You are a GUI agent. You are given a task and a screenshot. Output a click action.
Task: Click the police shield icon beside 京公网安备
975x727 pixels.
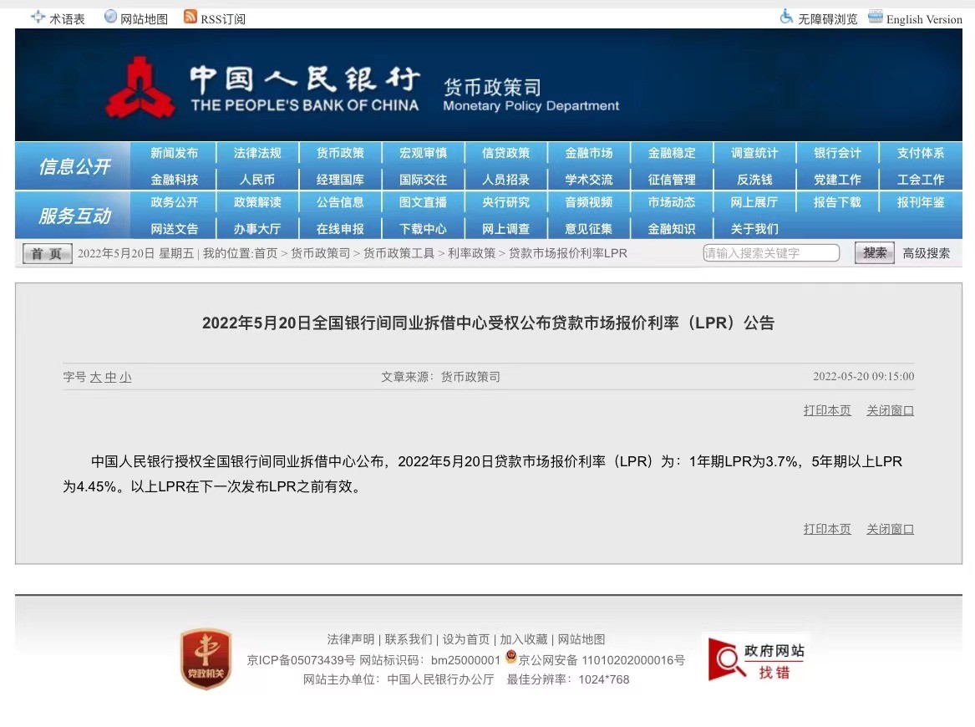click(511, 657)
